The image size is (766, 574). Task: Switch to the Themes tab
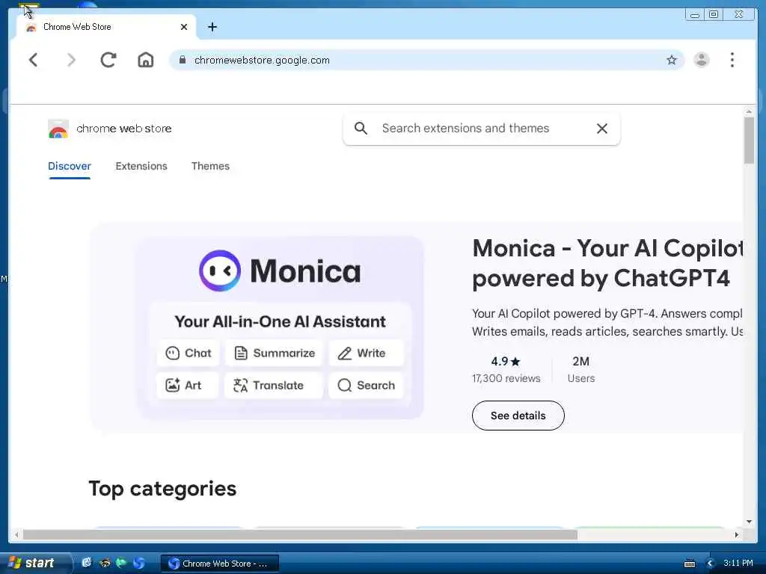point(210,166)
